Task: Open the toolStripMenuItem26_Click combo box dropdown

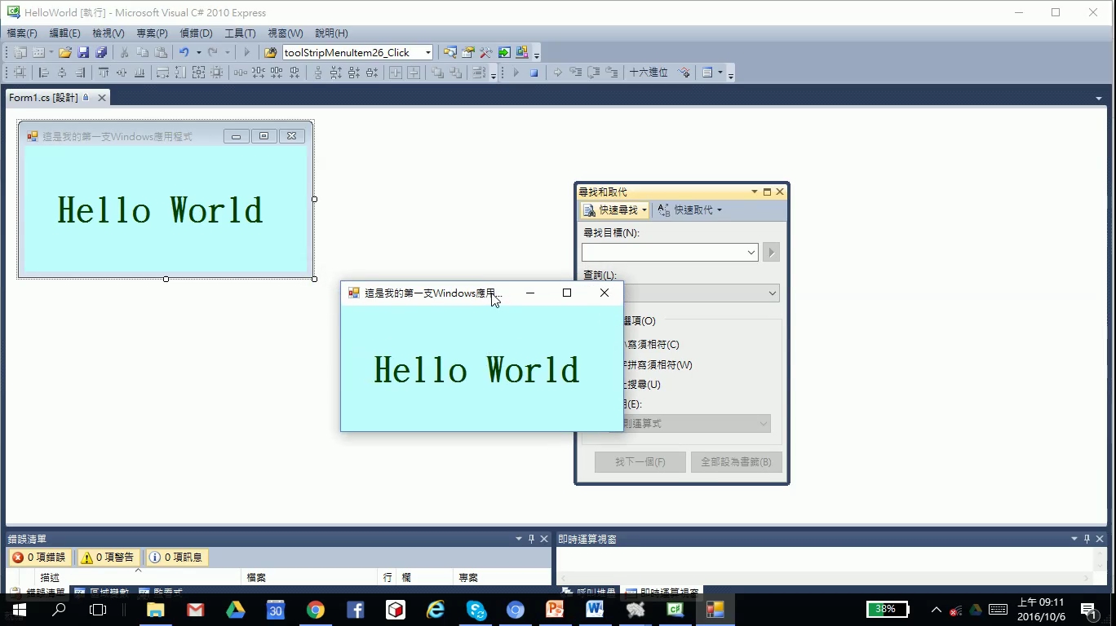Action: click(427, 52)
